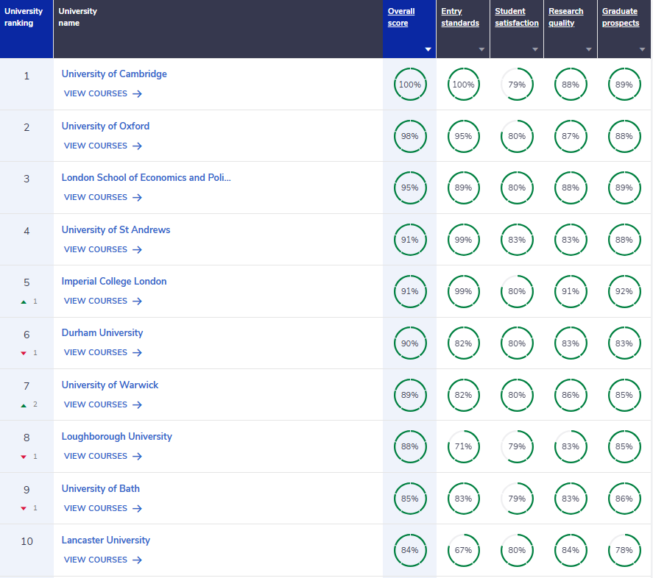Sort by Research quality column header
Viewport: 653px width, 578px height.
[x=565, y=17]
